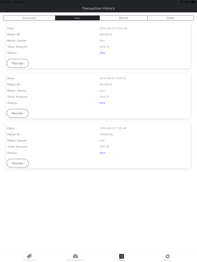The image size is (197, 262).
Task: Select the History list icon
Action: (x=121, y=256)
